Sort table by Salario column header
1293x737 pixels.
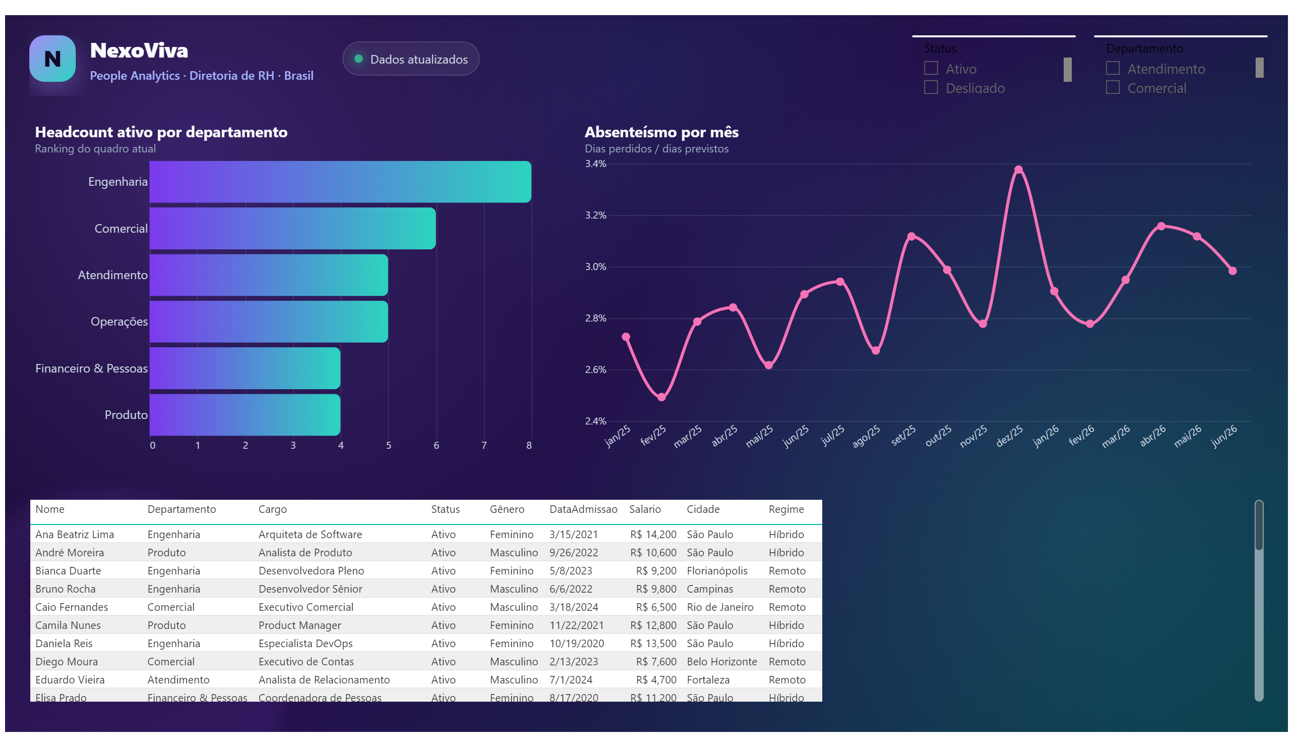644,509
